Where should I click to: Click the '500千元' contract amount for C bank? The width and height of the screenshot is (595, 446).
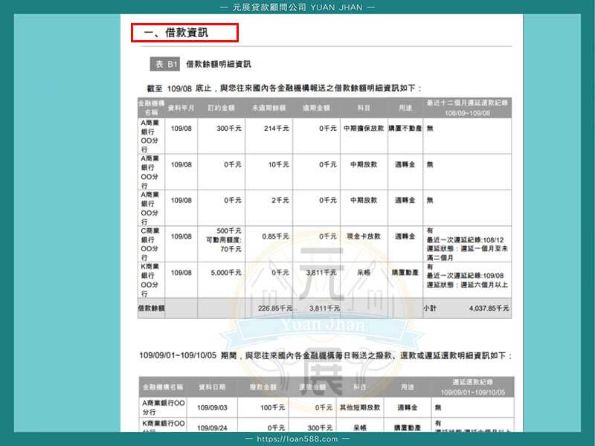coord(229,231)
